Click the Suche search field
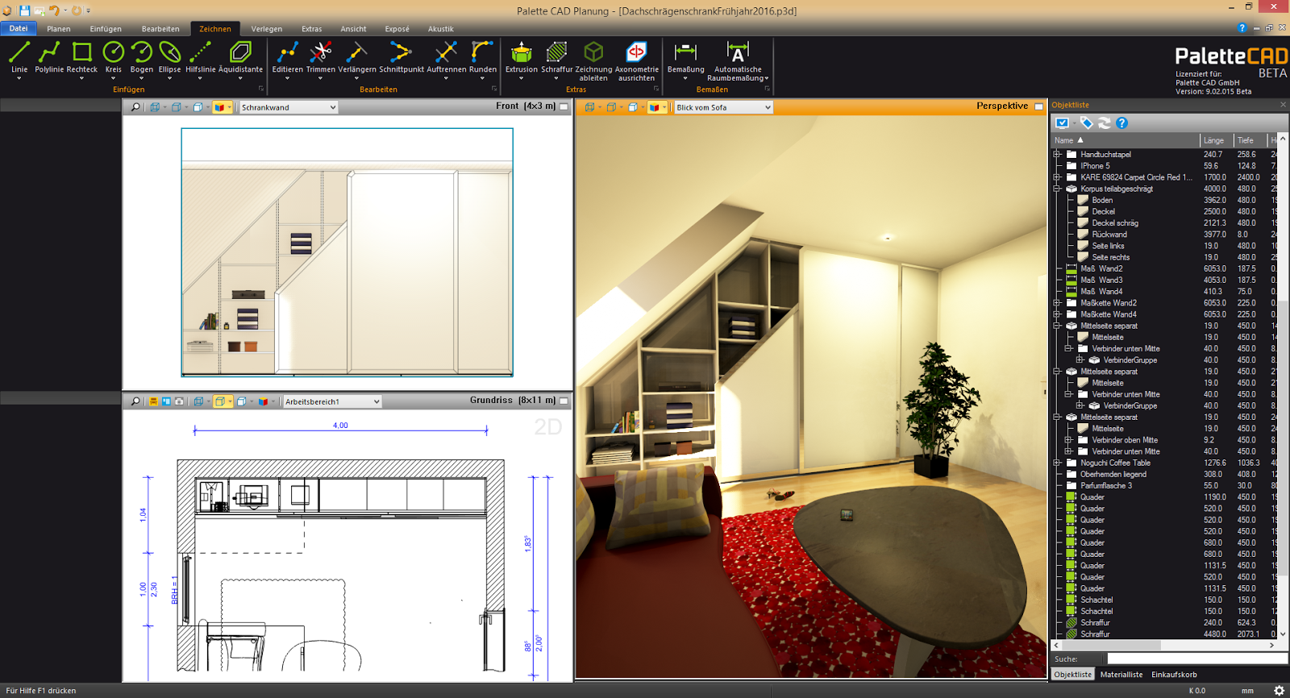 pos(1197,659)
